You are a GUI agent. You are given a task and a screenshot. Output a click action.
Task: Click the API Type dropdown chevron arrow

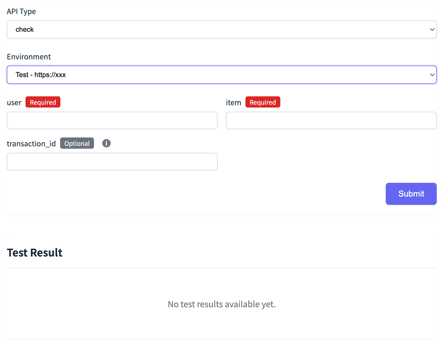point(432,29)
